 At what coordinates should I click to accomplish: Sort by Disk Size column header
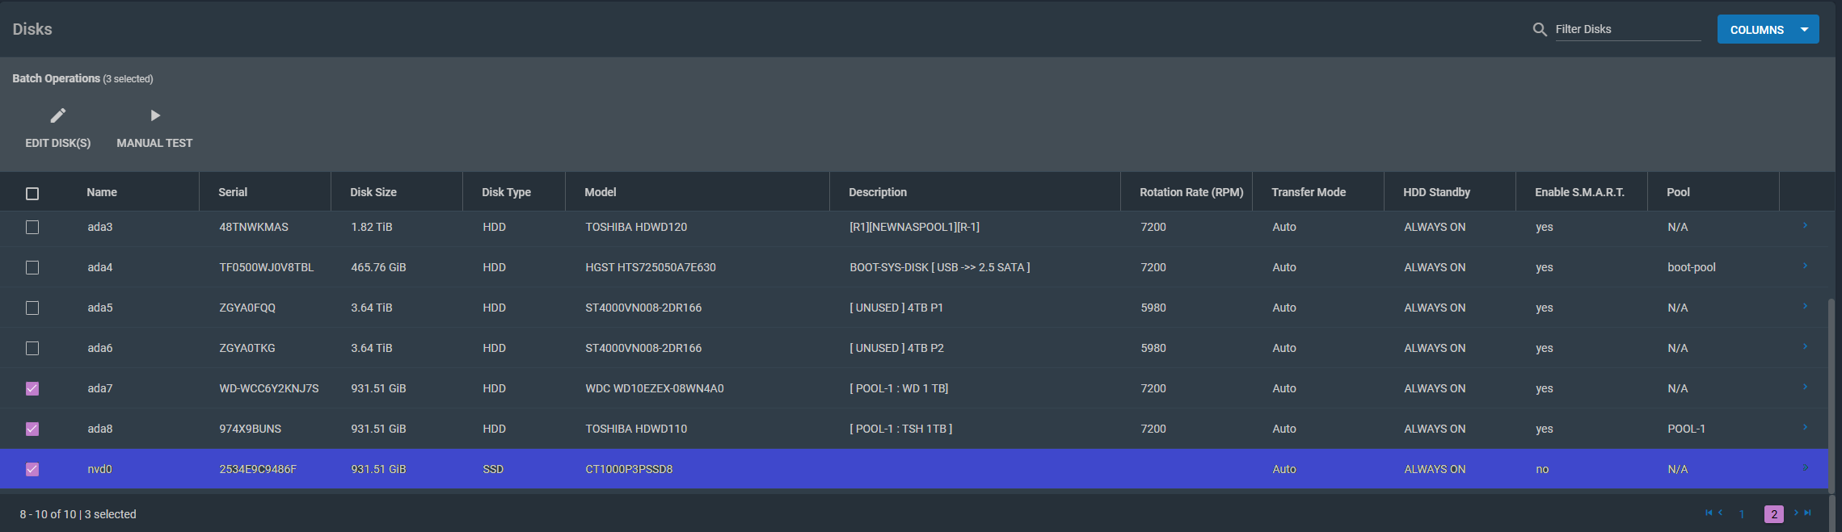373,192
